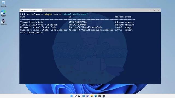Click 'winget' source in the 1.67.0 row
This screenshot has width=175, height=98.
tap(129, 30)
